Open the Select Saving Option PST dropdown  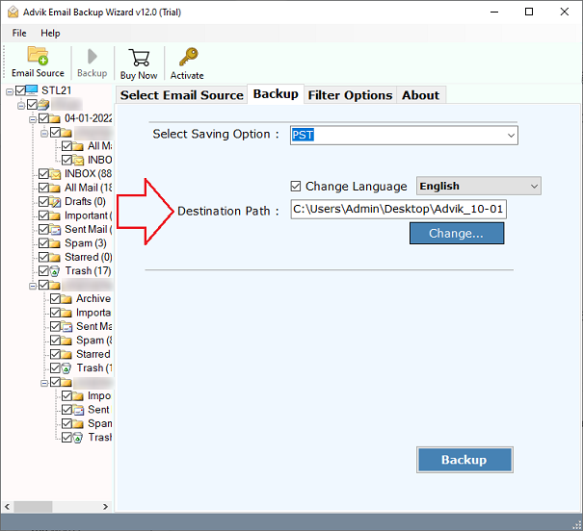coord(512,136)
